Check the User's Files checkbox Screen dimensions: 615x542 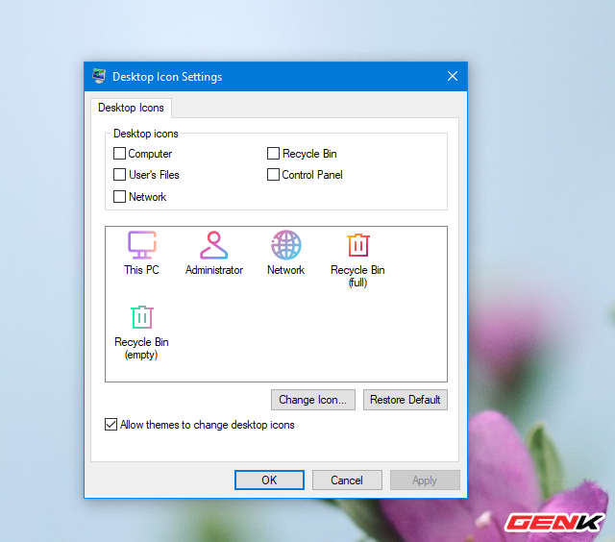tap(120, 175)
